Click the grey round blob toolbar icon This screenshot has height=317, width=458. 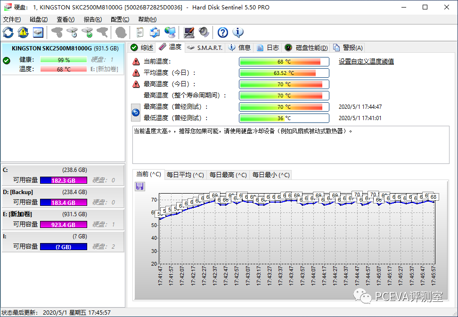click(121, 33)
